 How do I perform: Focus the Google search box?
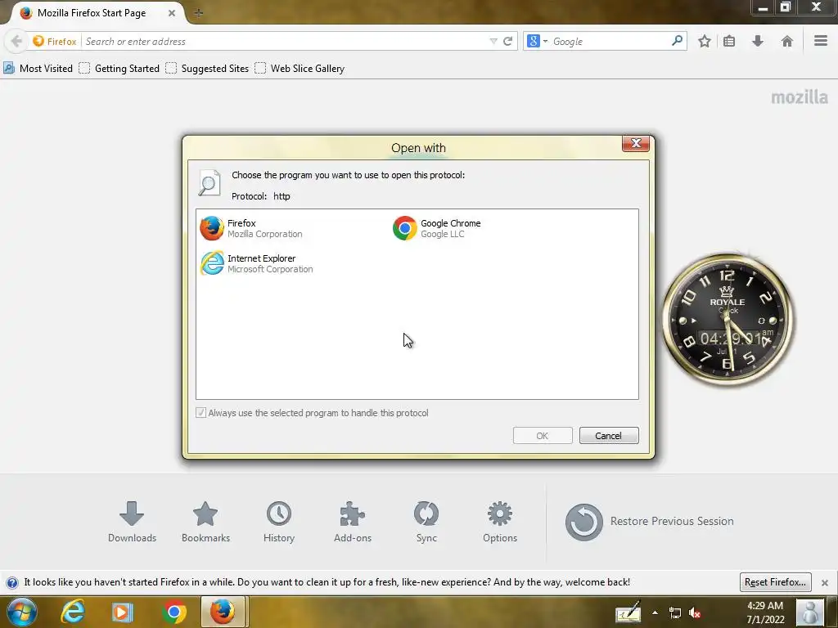[x=610, y=41]
